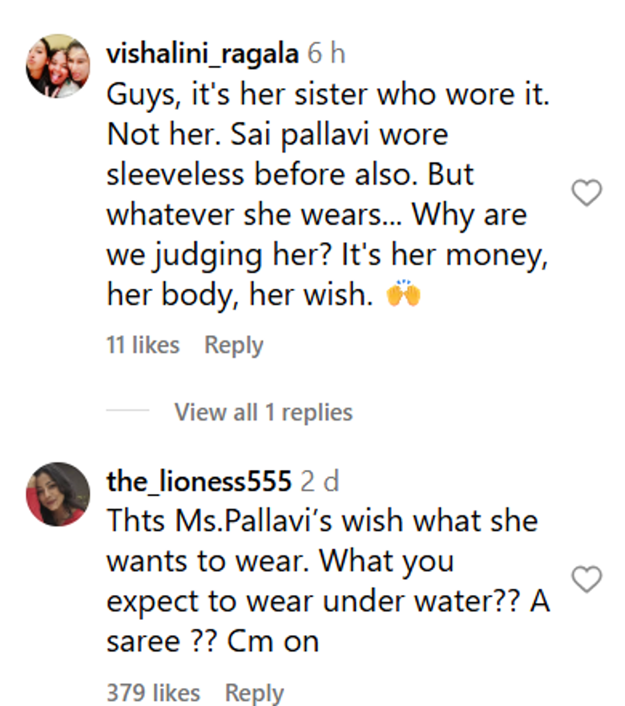Reply to the the_lioness555 comment
This screenshot has height=706, width=625.
(x=254, y=693)
